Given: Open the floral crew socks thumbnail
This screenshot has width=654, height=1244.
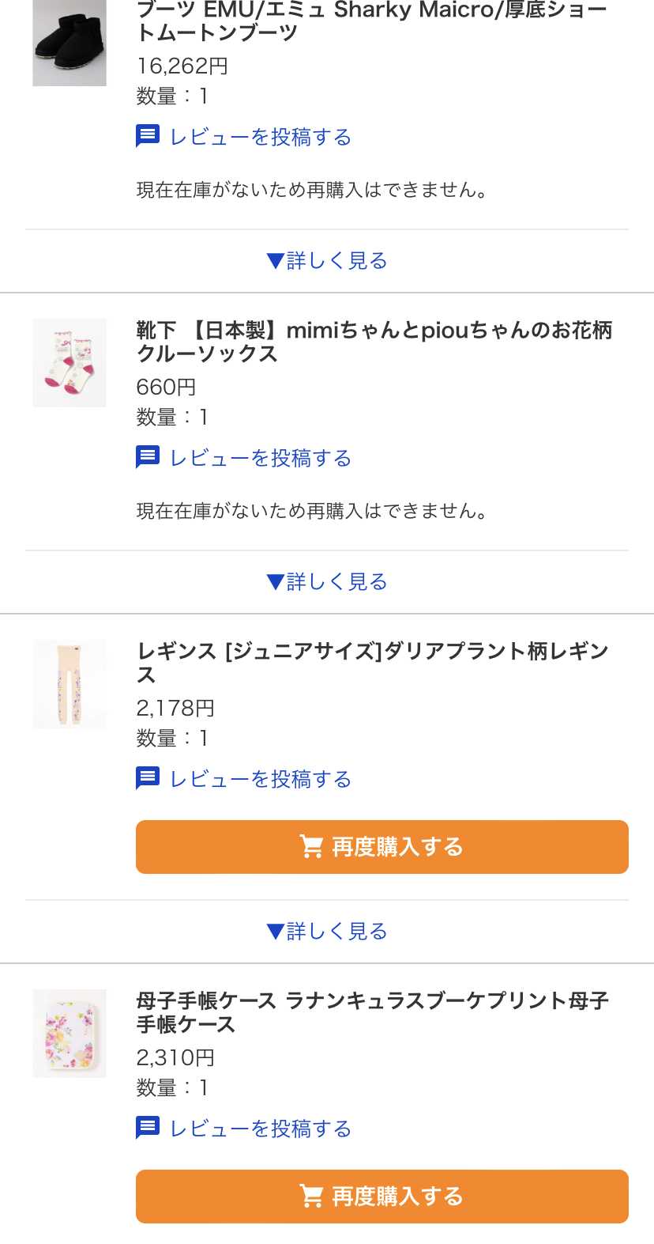Looking at the screenshot, I should [70, 363].
